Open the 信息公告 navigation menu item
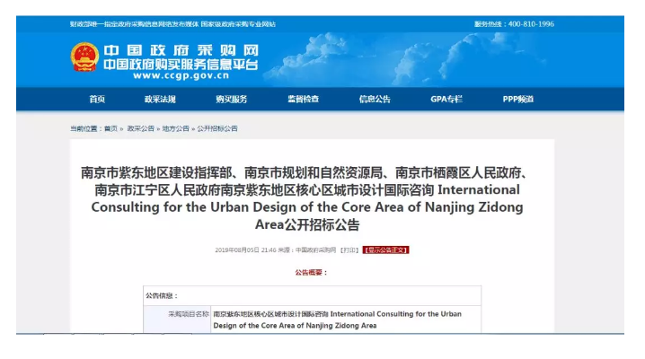Viewport: 645px width, 359px height. point(375,99)
